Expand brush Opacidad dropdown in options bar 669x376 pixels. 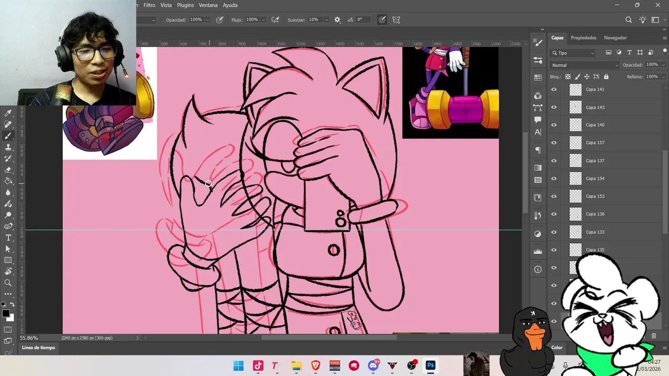point(207,20)
